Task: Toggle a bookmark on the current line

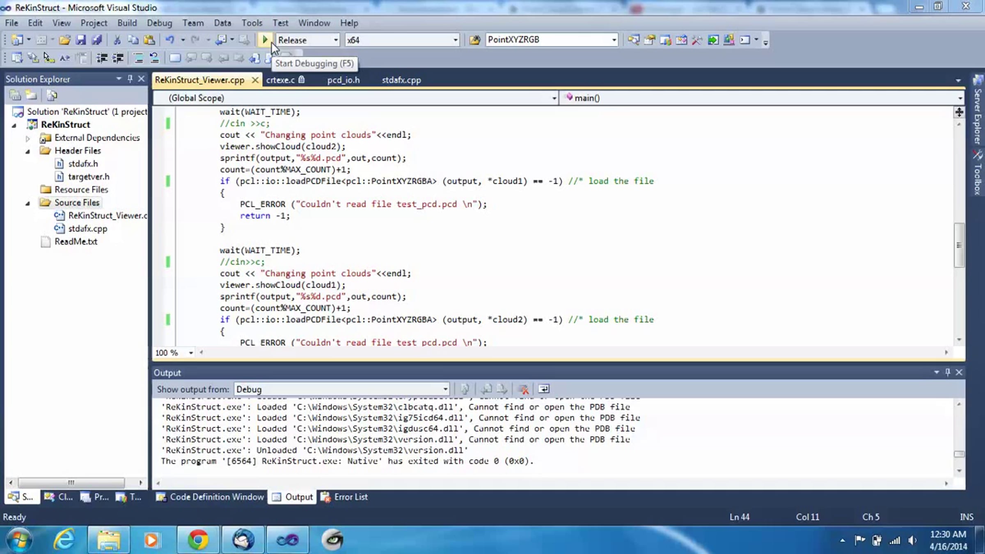Action: 175,58
